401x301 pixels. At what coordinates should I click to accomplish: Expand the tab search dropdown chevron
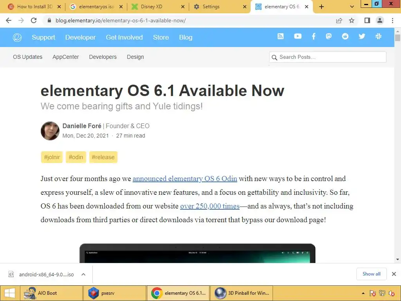(352, 7)
